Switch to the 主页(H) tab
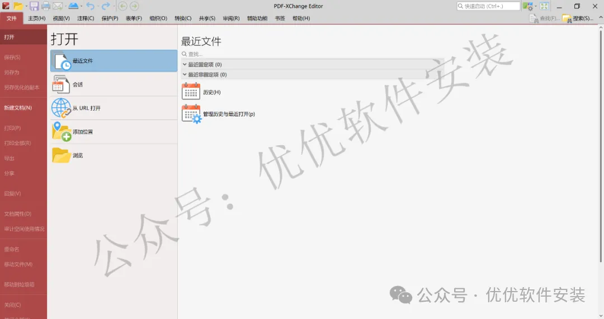 (x=36, y=18)
